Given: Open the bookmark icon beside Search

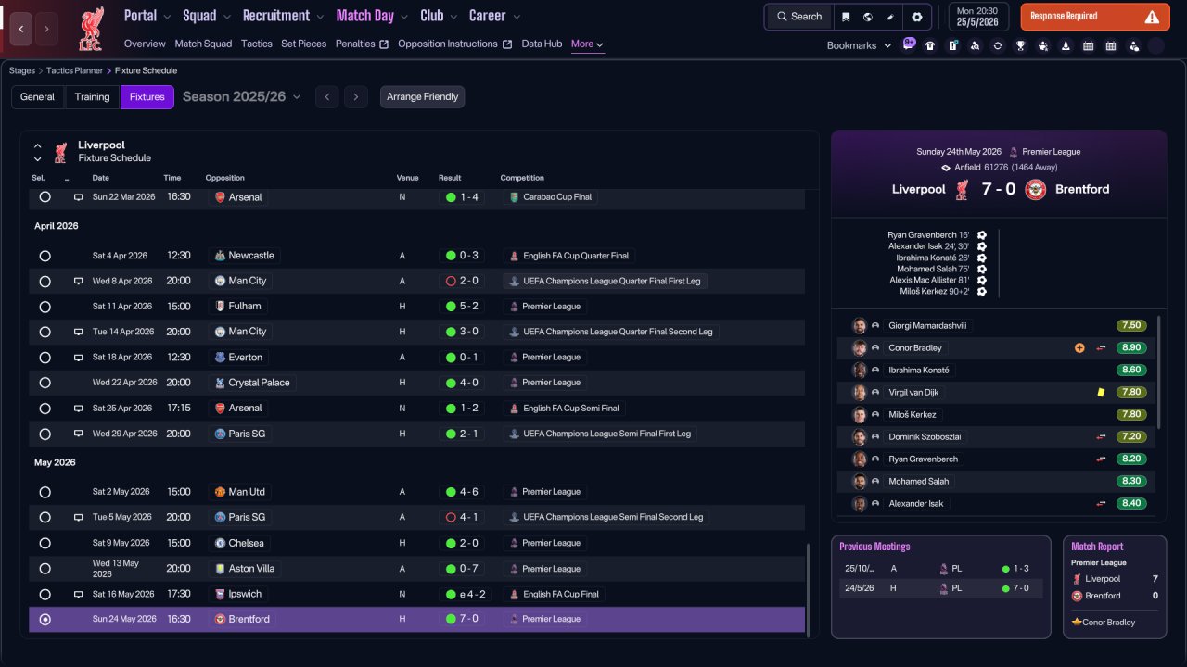Looking at the screenshot, I should point(846,17).
